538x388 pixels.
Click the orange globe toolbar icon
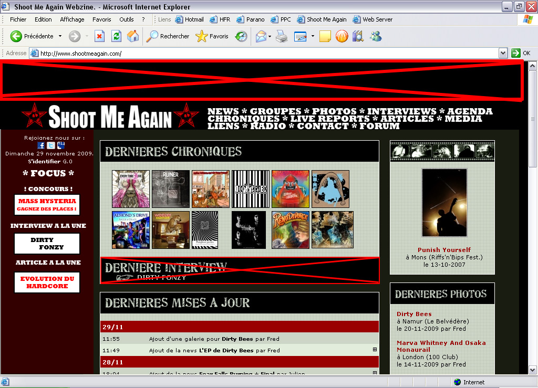coord(342,36)
